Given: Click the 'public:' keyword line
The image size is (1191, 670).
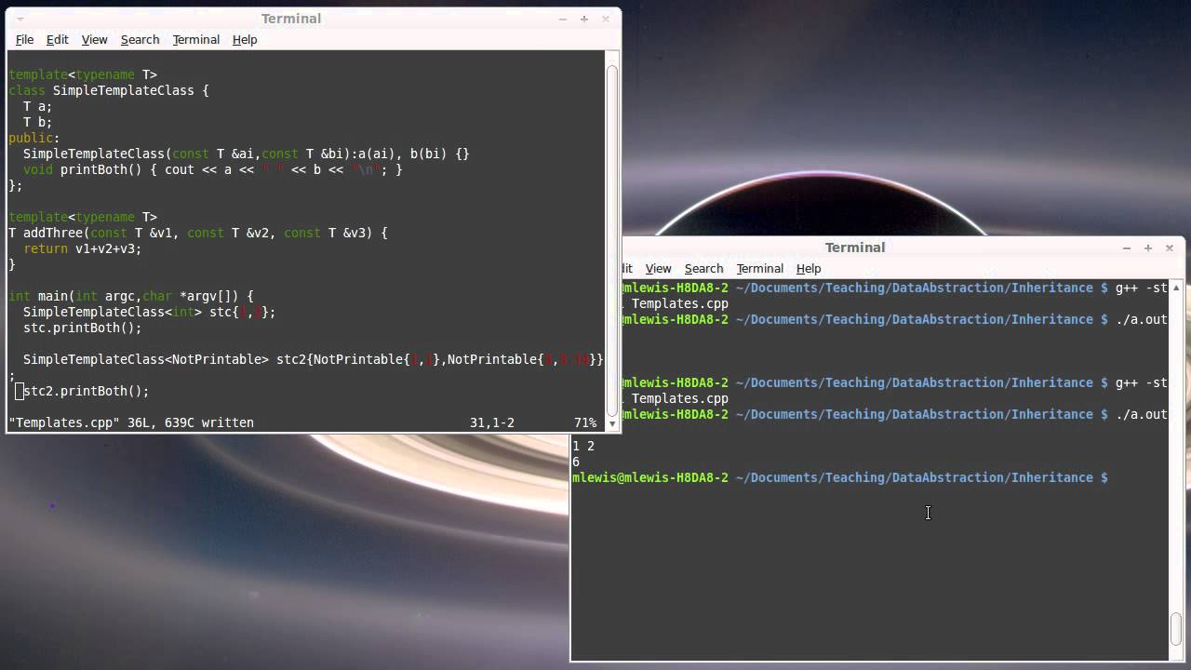Looking at the screenshot, I should pyautogui.click(x=34, y=138).
